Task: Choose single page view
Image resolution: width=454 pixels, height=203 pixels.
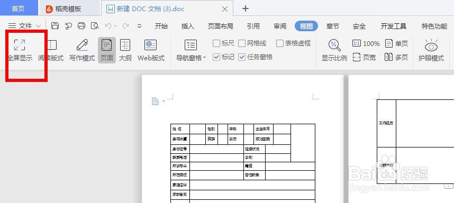Action: 396,44
